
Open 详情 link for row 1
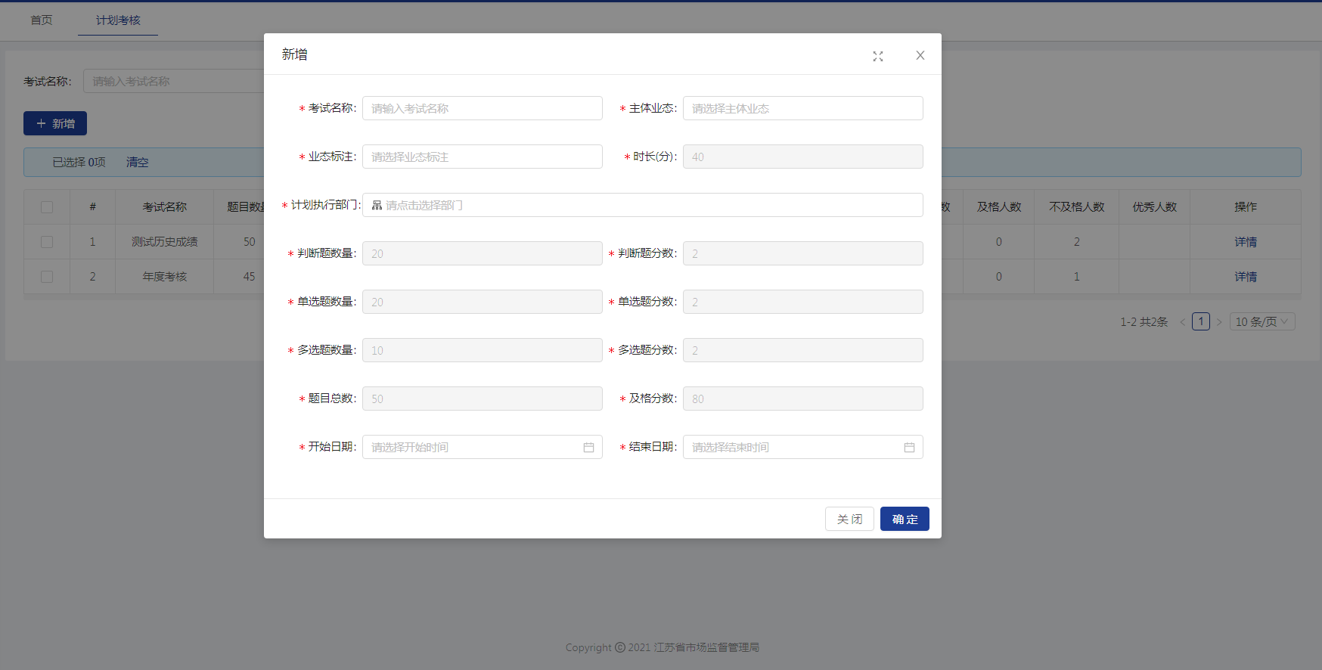(x=1245, y=242)
